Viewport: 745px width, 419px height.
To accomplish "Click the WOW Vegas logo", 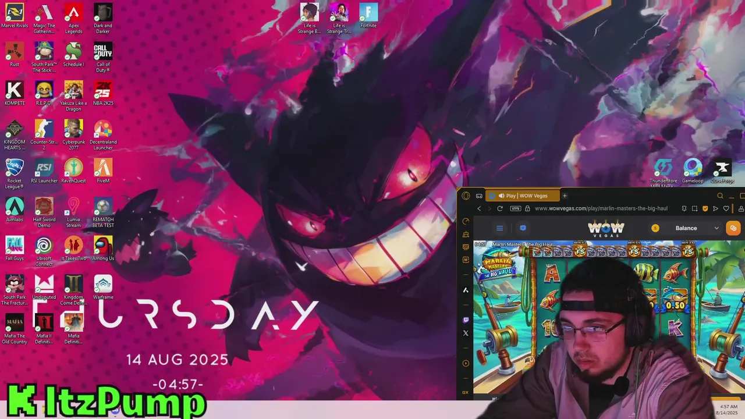I will coord(605,228).
